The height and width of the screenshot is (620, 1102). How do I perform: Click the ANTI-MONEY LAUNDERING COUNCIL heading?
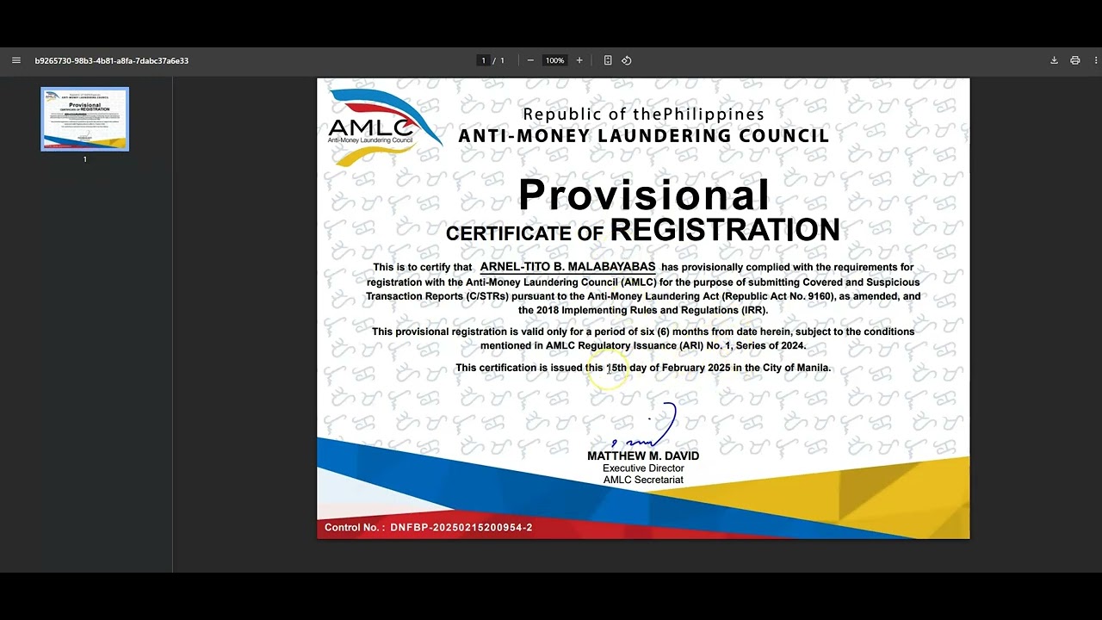tap(644, 136)
